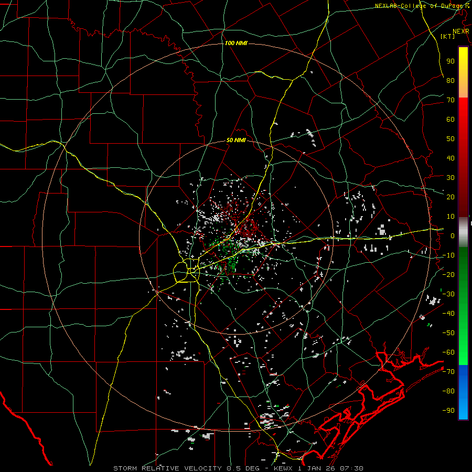472x472 pixels.
Task: Select the 50 value on velocity scale
Action: click(450, 139)
